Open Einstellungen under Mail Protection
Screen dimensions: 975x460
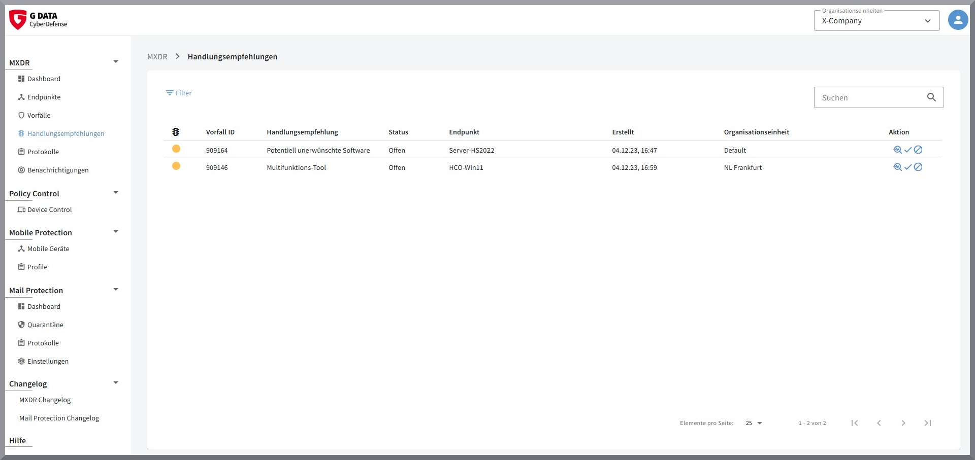(43, 361)
